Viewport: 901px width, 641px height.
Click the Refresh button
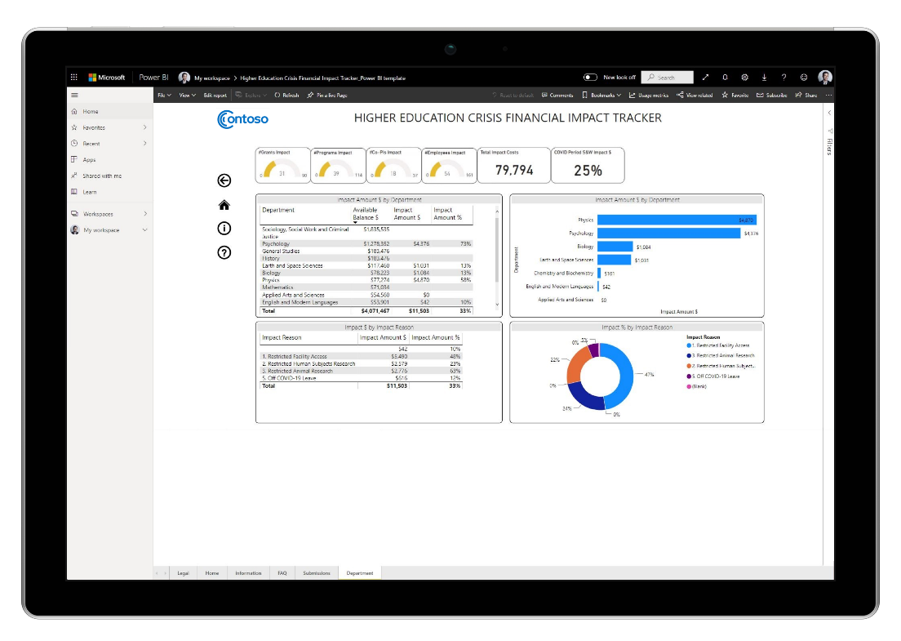286,96
